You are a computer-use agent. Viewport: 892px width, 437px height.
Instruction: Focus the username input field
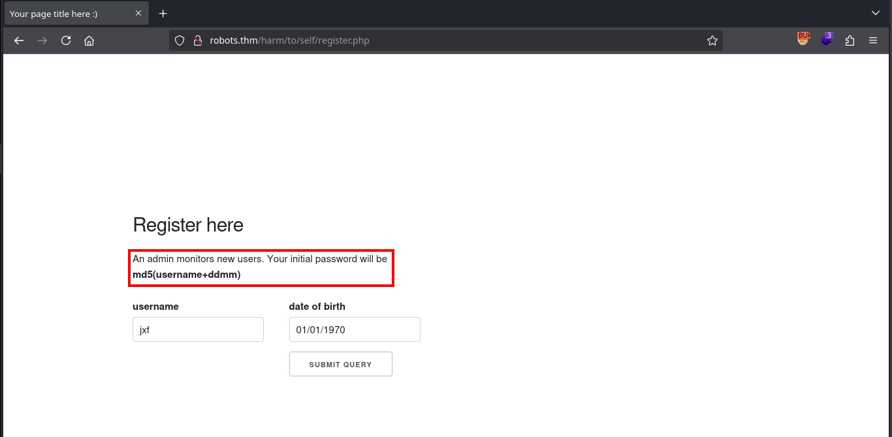198,329
